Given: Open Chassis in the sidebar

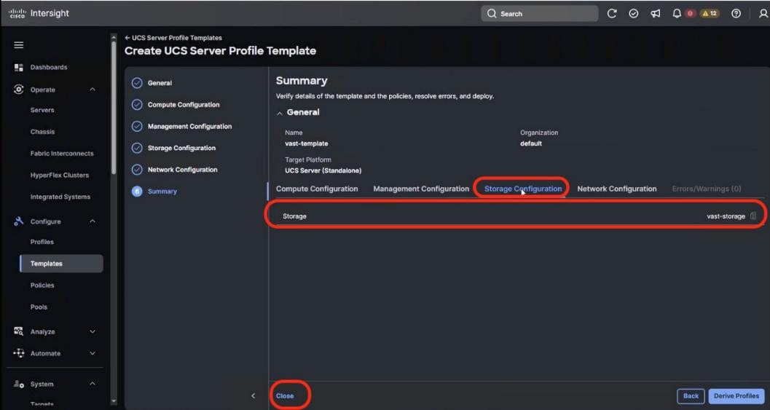Looking at the screenshot, I should [x=42, y=132].
